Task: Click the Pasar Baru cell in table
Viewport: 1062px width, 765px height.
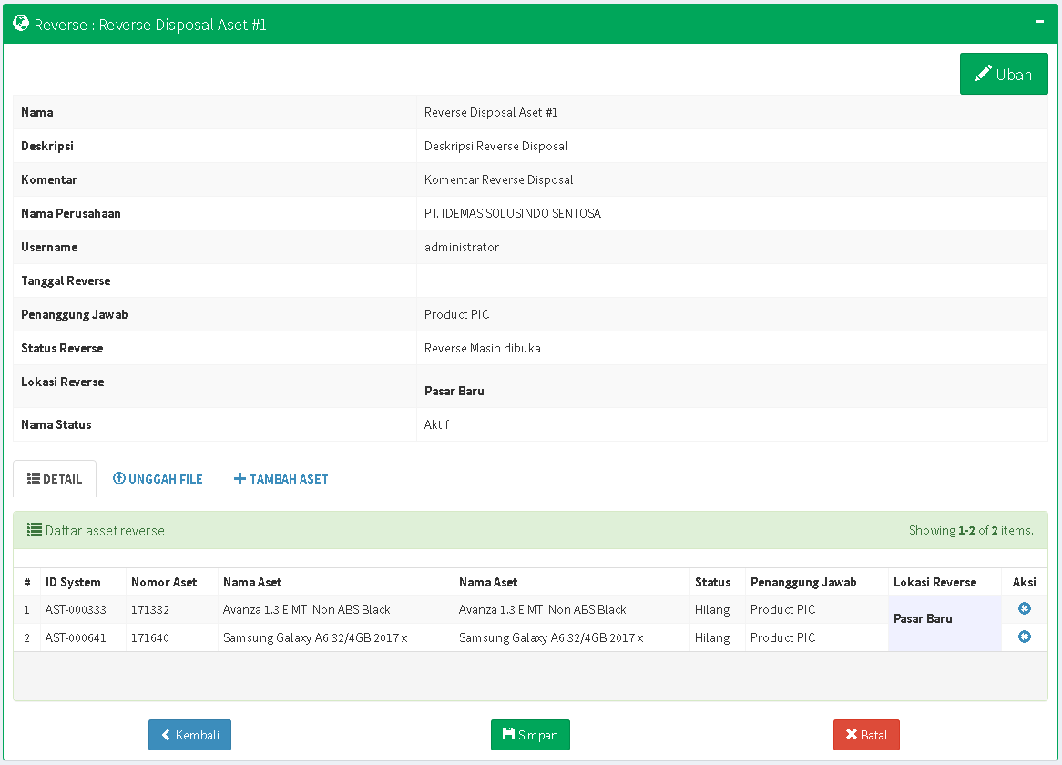Action: coord(923,618)
